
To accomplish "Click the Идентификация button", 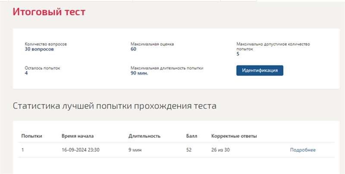I will [x=260, y=71].
